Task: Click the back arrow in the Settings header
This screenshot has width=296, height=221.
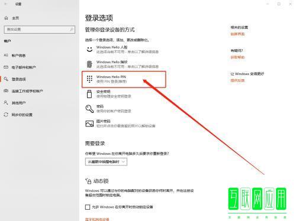Action: 6,4
